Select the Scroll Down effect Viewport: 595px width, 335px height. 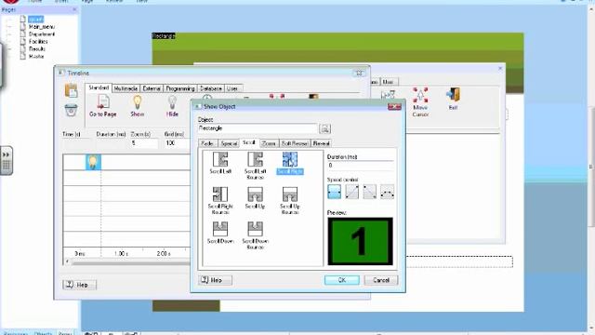click(x=220, y=233)
